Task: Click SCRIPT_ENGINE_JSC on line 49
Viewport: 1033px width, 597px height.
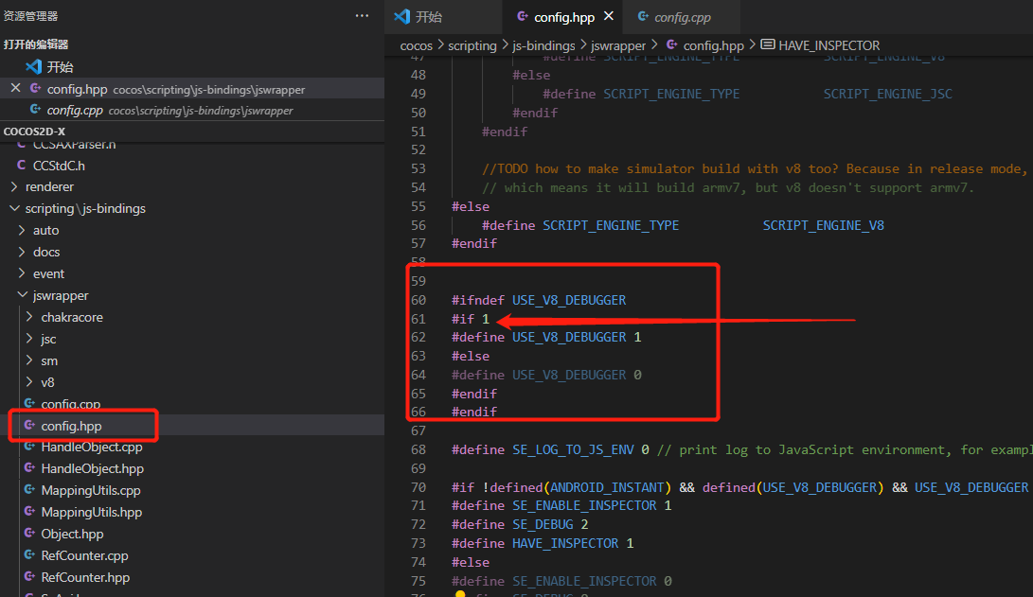Action: tap(887, 94)
